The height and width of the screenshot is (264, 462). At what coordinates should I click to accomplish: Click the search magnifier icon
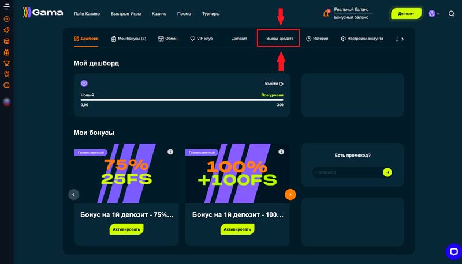click(x=452, y=13)
